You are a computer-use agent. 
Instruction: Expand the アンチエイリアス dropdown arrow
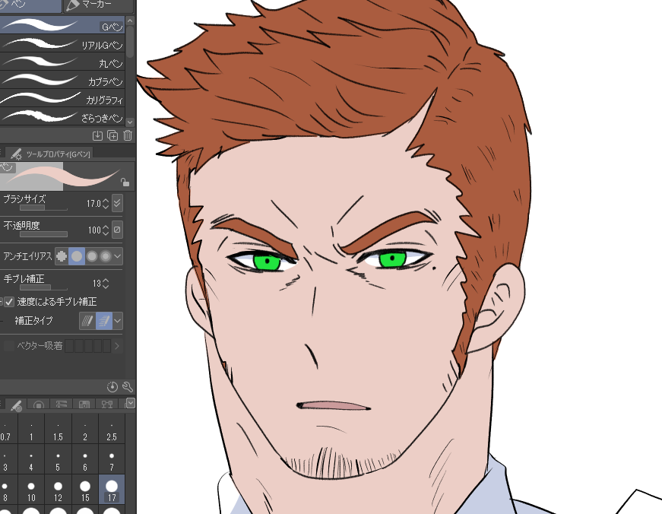click(x=117, y=256)
